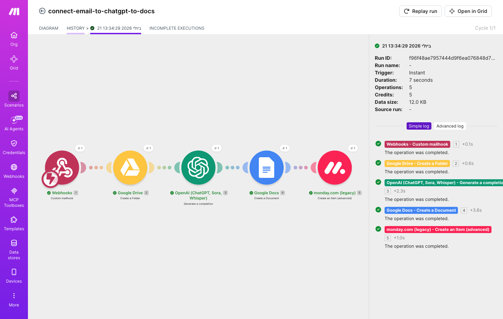Open the Webhooks module operations bubble
503x319 pixels.
[x=80, y=148]
